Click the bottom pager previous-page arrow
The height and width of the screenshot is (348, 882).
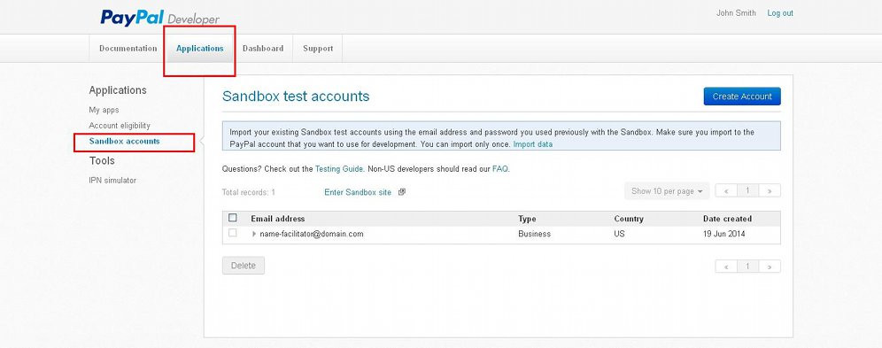pos(726,267)
